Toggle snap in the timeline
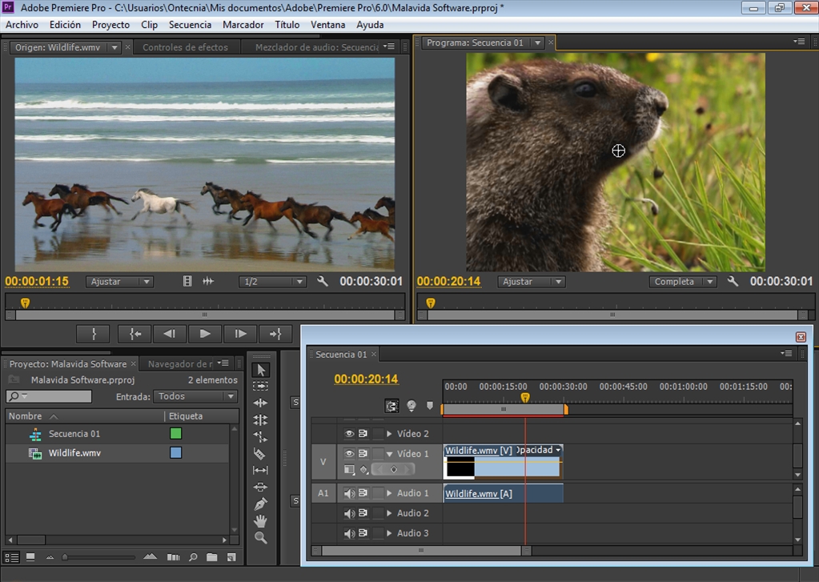The height and width of the screenshot is (582, 819). point(391,405)
